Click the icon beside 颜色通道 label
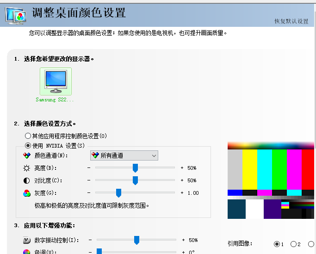This screenshot has width=316, height=254. tap(27, 156)
